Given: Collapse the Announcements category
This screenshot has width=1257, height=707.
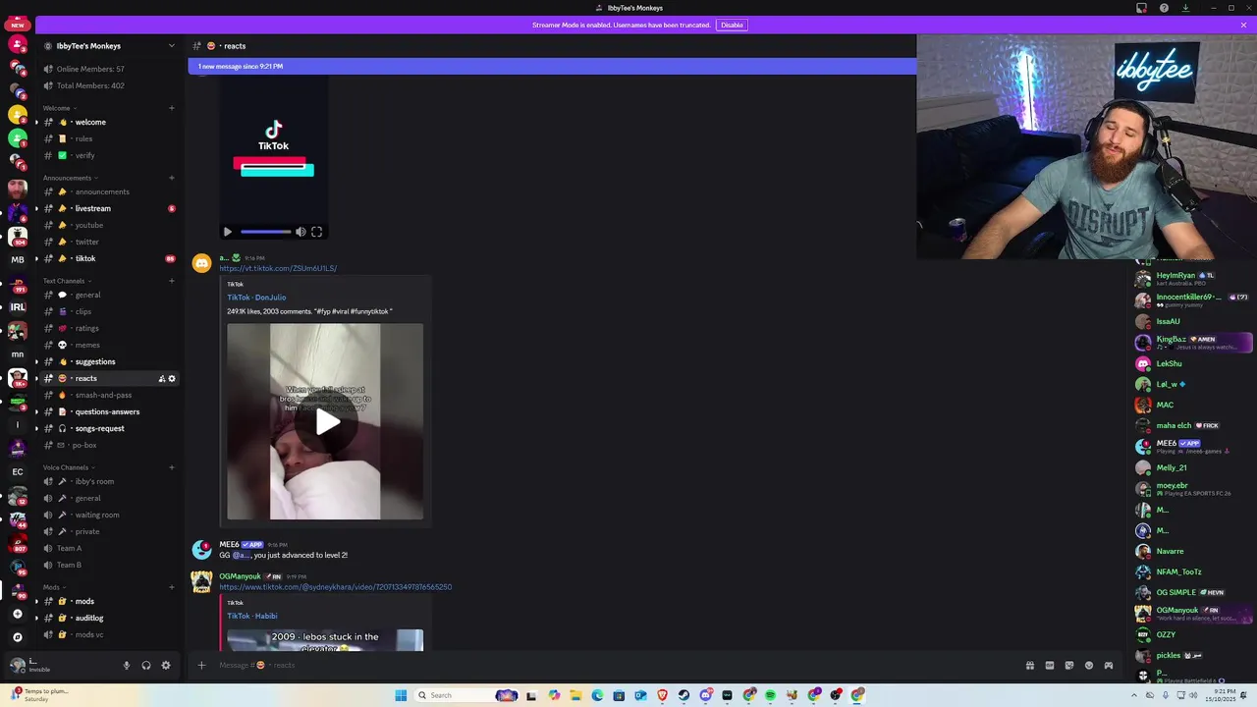Looking at the screenshot, I should click(x=69, y=178).
